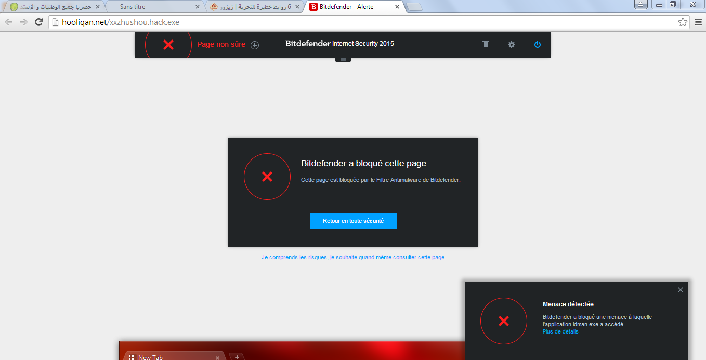This screenshot has width=706, height=360.
Task: Click 'Page non sûre' status text
Action: (221, 45)
